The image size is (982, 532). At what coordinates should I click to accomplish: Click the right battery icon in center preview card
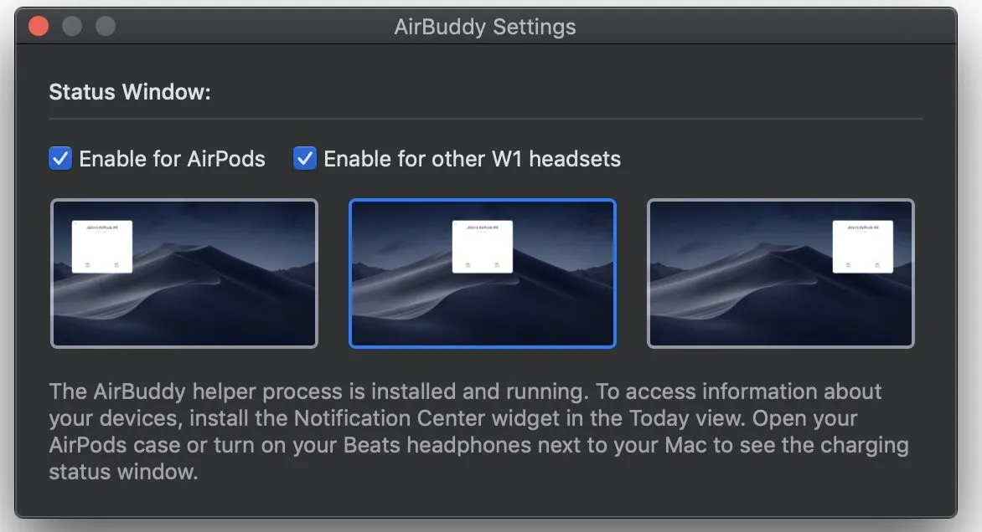[499, 264]
